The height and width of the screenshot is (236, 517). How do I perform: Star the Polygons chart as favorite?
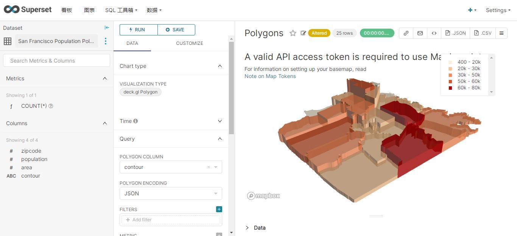click(293, 33)
